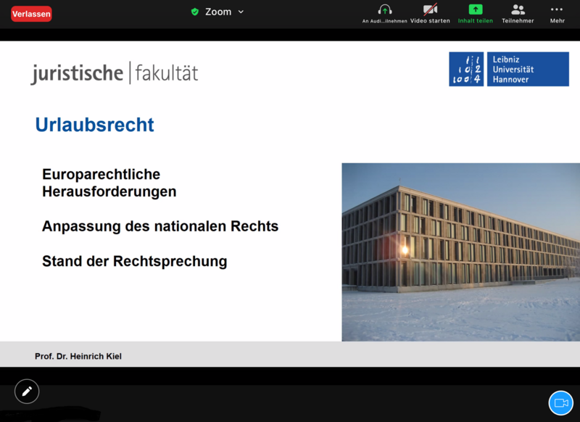Screen dimensions: 580x422
Task: Toggle Video starten camera on
Action: [x=430, y=10]
